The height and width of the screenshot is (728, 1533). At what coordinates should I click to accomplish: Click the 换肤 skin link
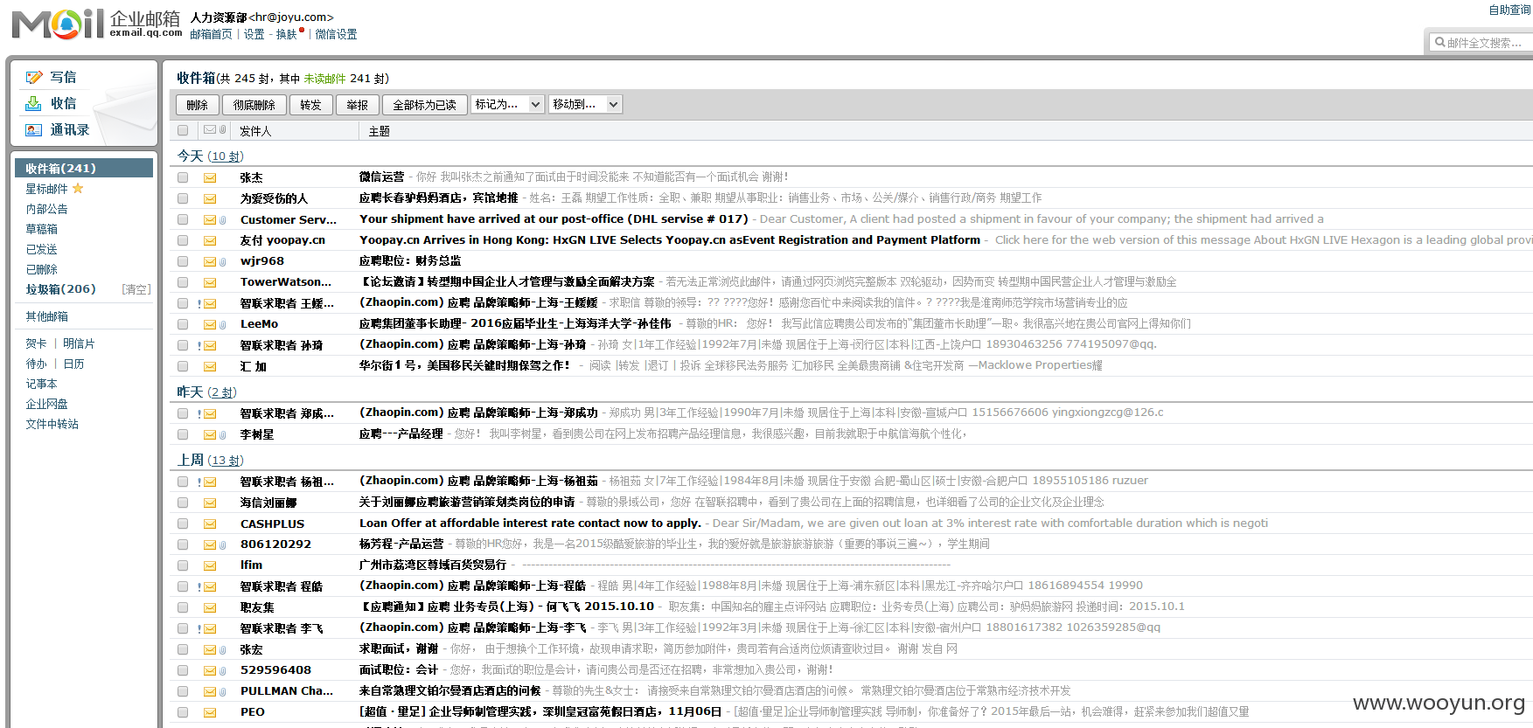coord(286,34)
